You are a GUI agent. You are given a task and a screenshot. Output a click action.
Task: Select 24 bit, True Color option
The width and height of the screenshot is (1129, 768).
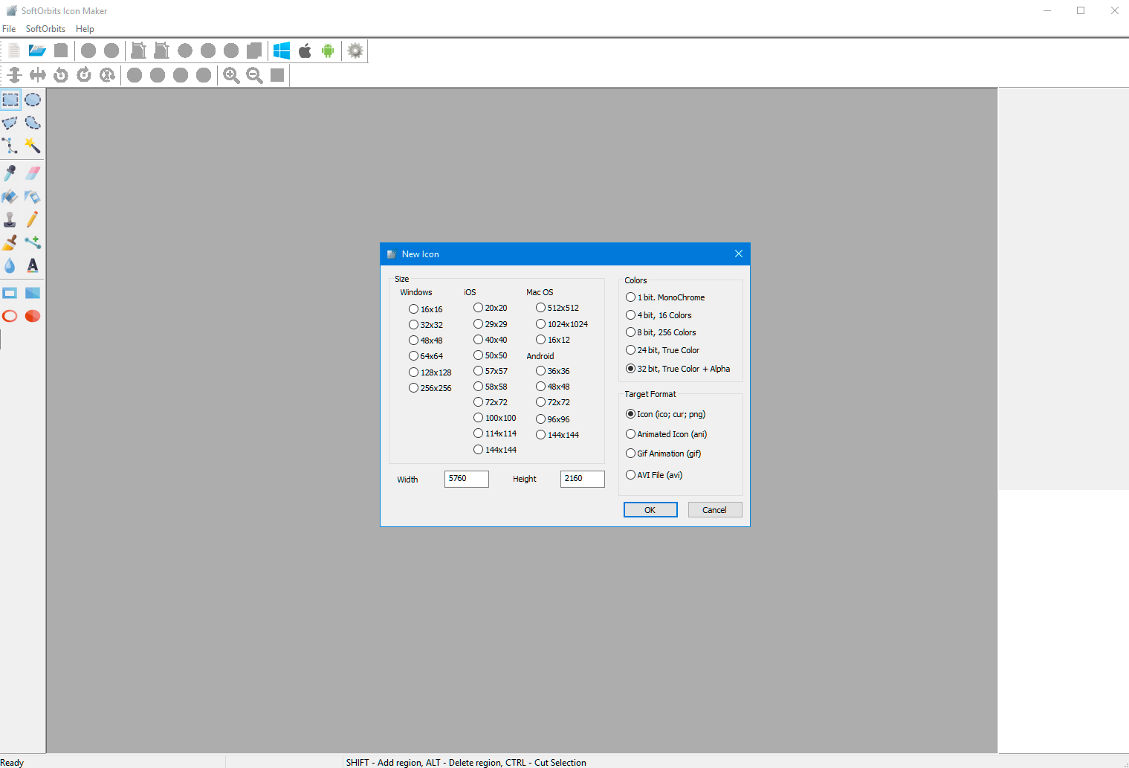662,350
